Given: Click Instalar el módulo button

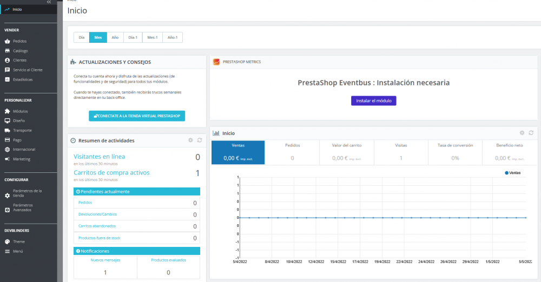Looking at the screenshot, I should tap(374, 100).
